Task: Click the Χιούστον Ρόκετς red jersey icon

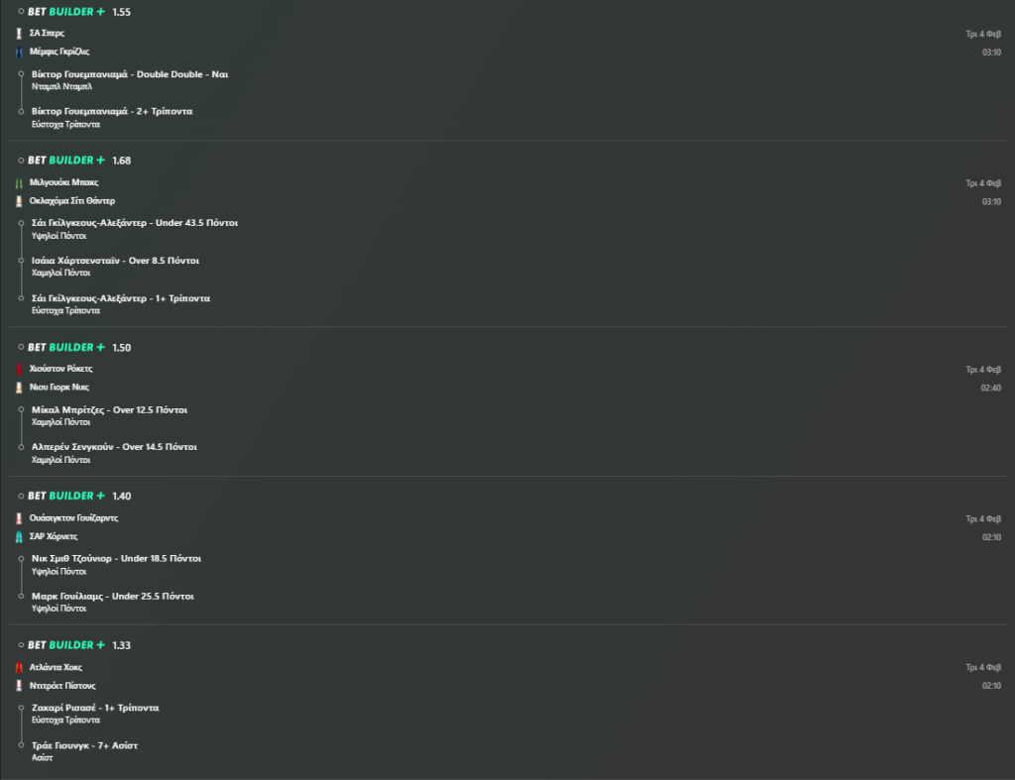Action: click(19, 369)
